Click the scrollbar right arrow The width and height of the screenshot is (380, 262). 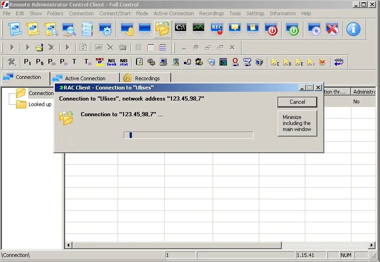[372, 245]
